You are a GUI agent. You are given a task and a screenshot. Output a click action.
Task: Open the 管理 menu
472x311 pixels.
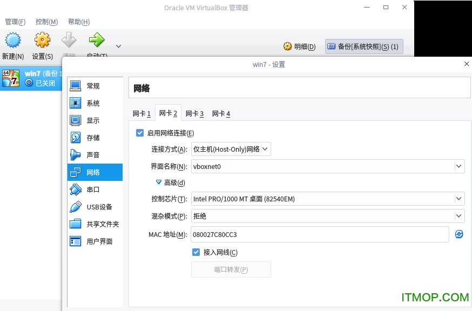[x=15, y=22]
